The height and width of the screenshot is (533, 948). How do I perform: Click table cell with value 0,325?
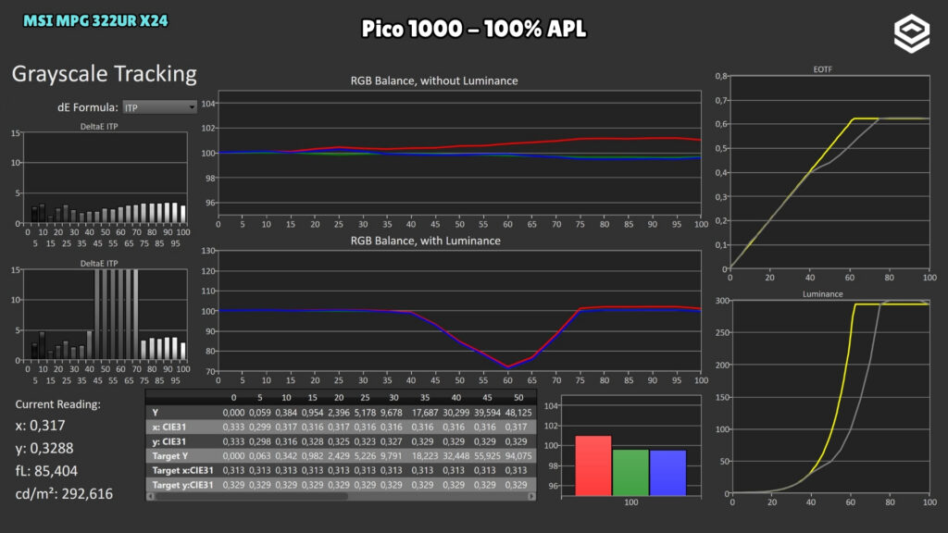(339, 441)
